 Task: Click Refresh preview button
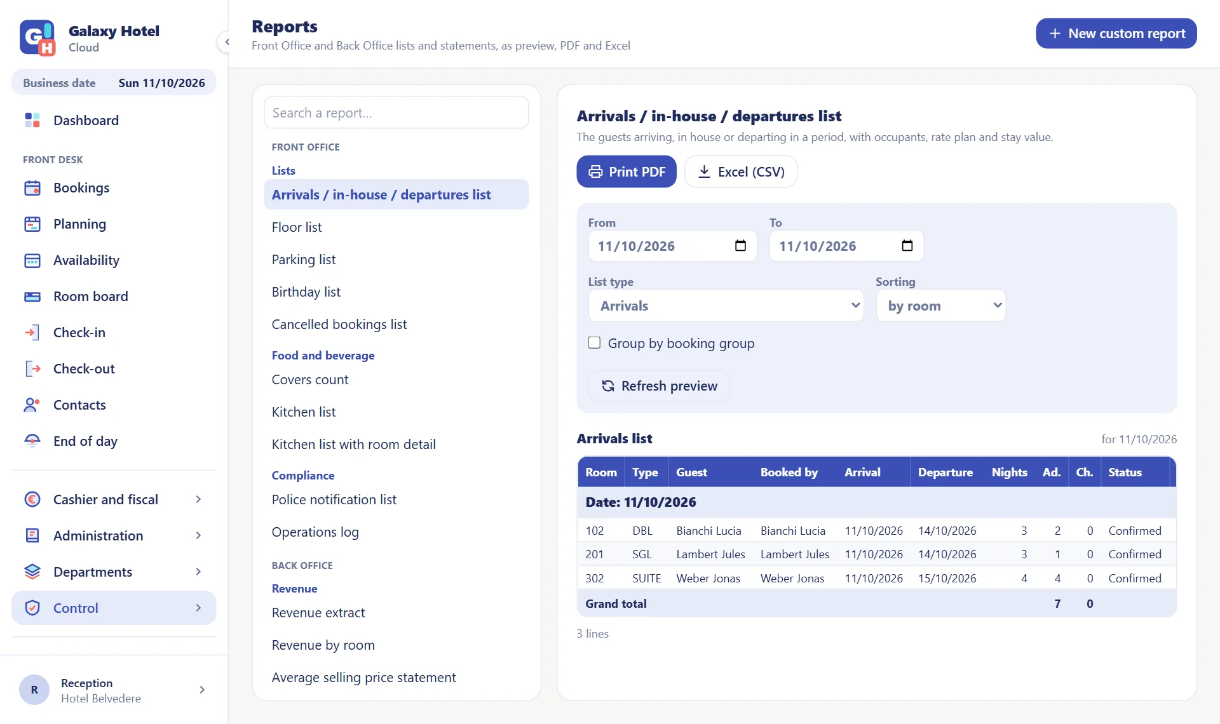click(659, 386)
